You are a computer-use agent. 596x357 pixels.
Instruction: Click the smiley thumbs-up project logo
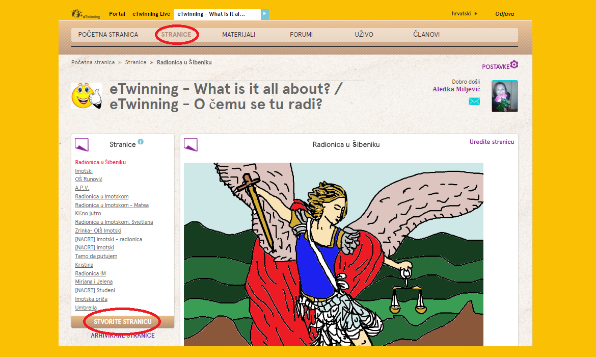(87, 96)
